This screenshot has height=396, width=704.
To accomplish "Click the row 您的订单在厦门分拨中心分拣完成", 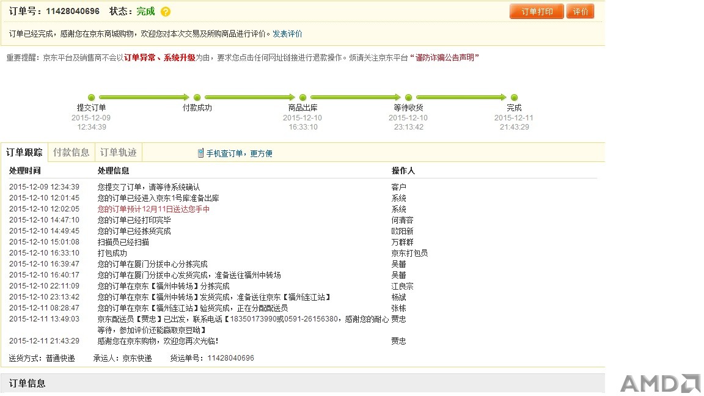I will pyautogui.click(x=153, y=264).
